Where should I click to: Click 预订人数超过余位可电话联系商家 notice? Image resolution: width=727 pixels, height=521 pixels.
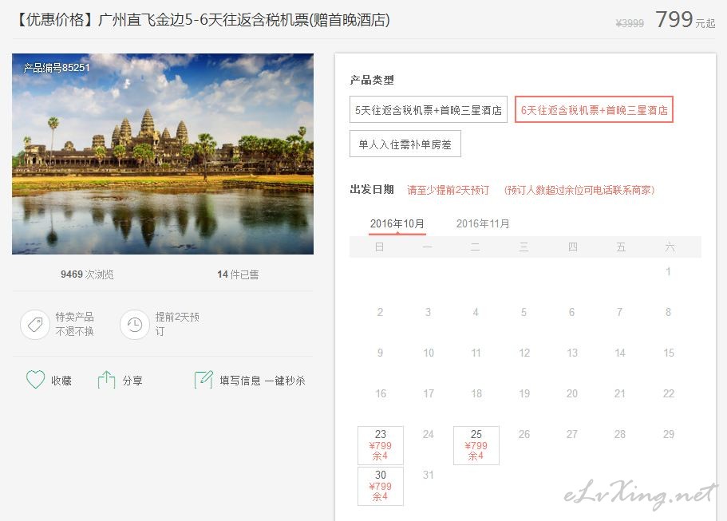pyautogui.click(x=579, y=190)
